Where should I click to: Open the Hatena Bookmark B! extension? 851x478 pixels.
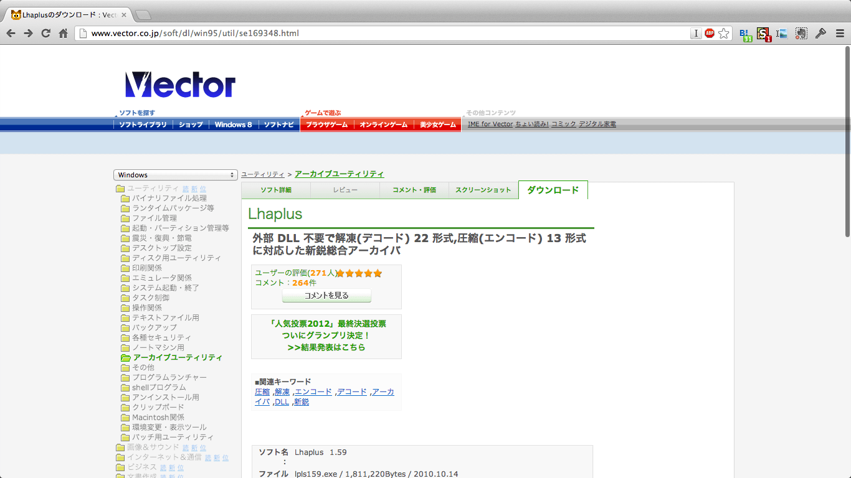pyautogui.click(x=745, y=34)
